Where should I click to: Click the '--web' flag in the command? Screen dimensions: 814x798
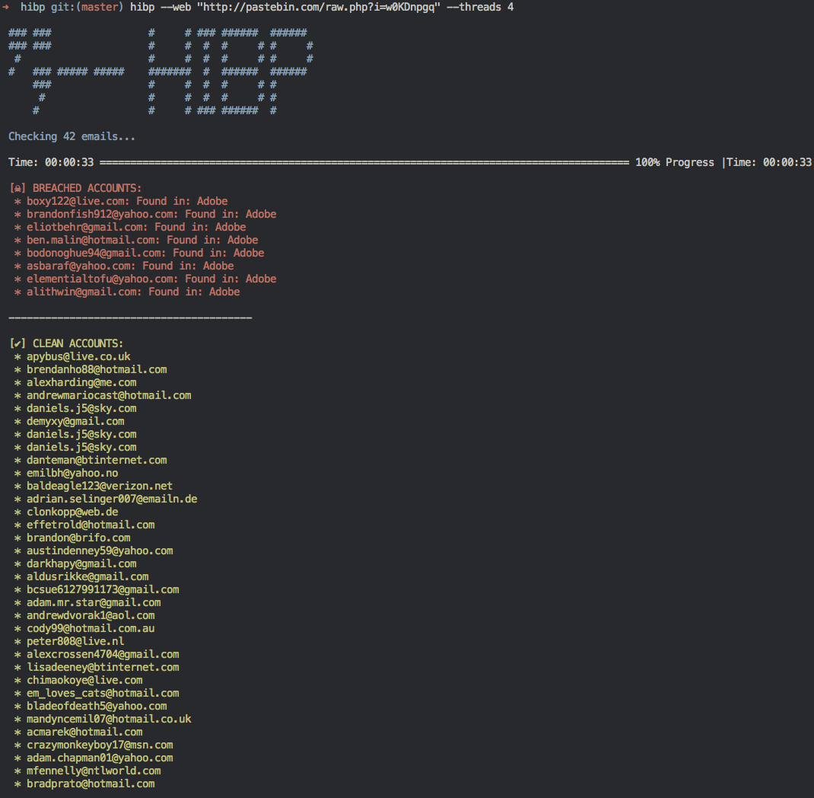pyautogui.click(x=176, y=8)
